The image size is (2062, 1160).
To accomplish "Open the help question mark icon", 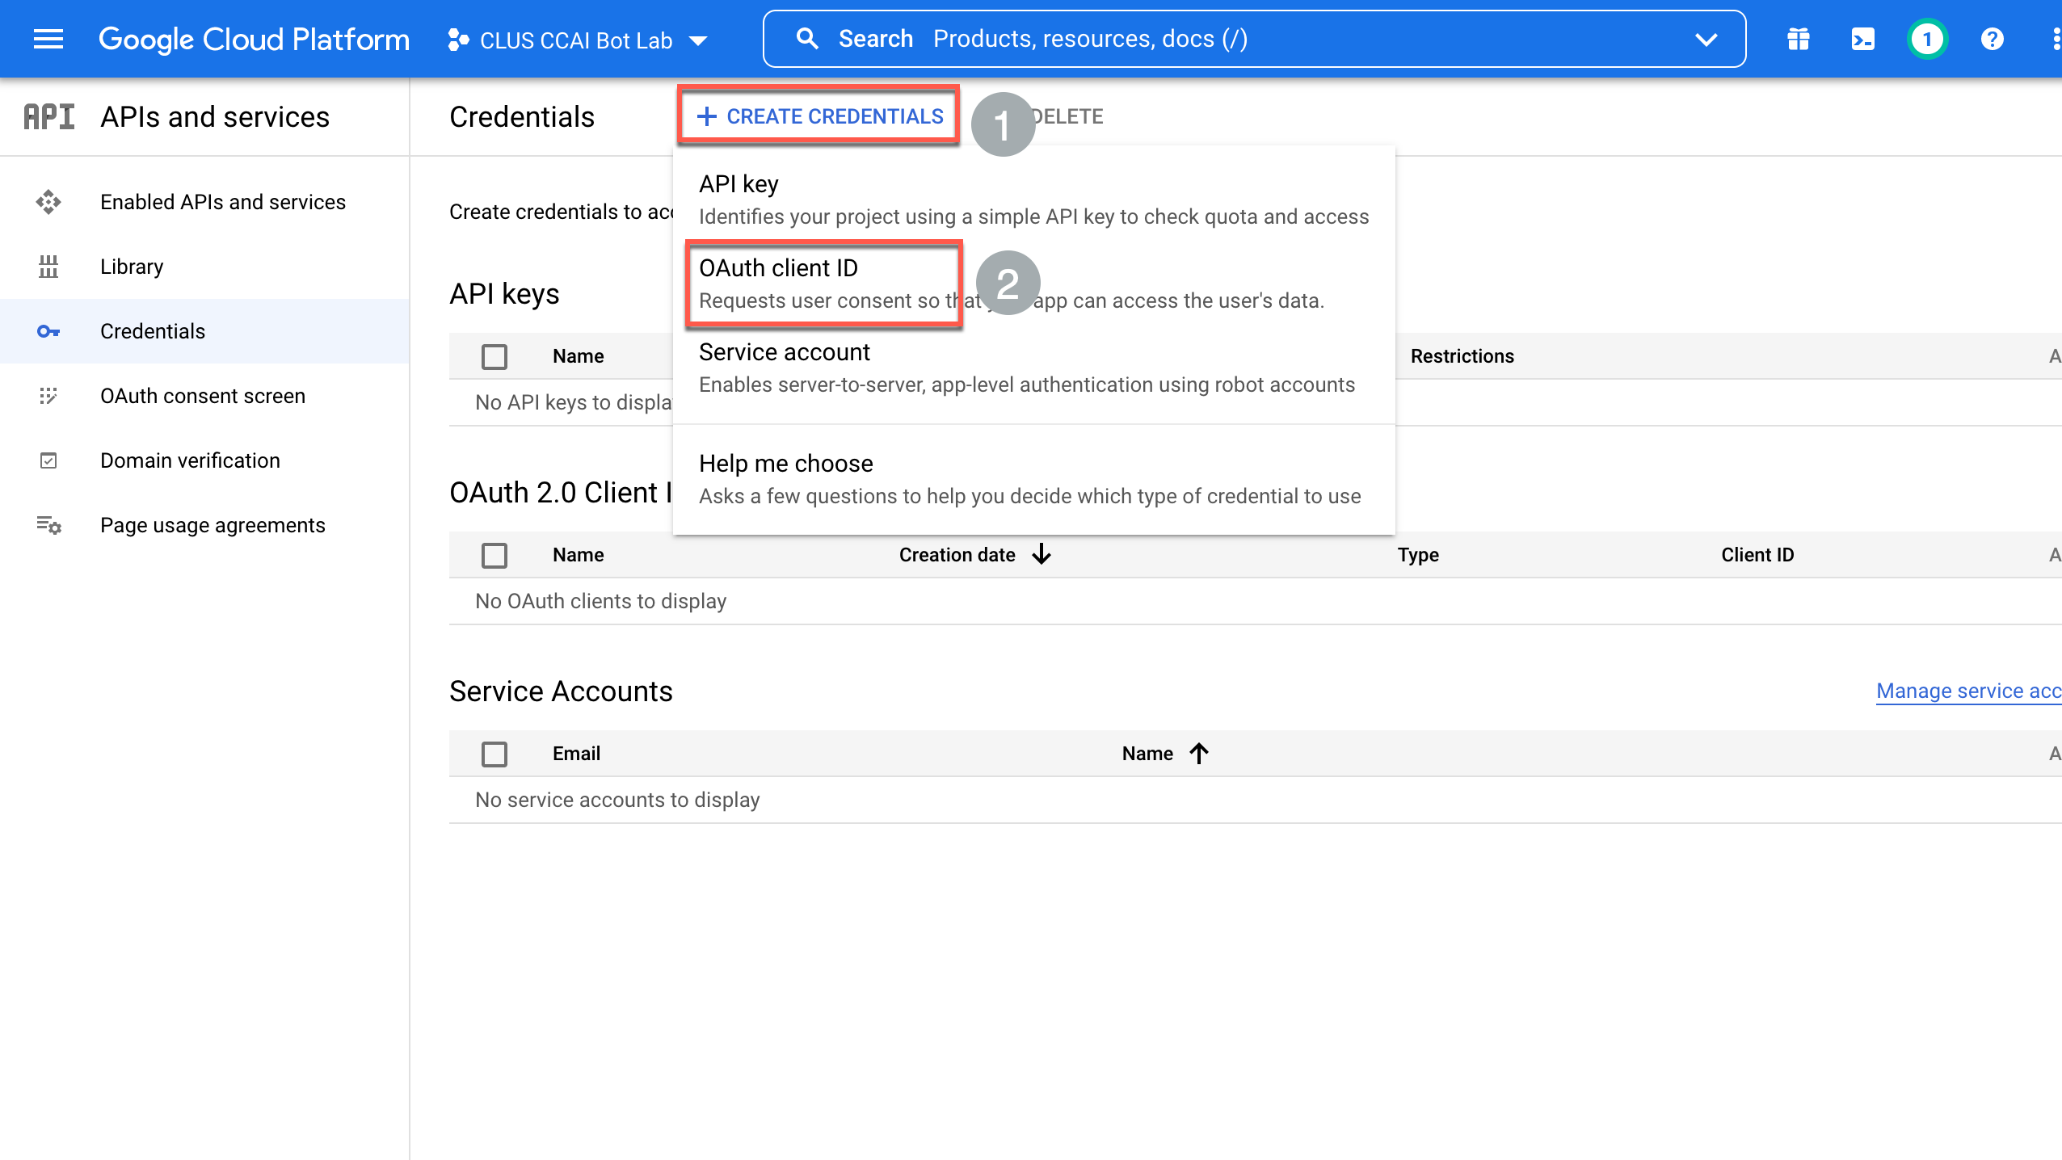I will click(x=1993, y=39).
